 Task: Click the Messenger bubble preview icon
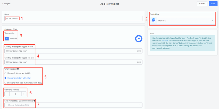pos(138,39)
